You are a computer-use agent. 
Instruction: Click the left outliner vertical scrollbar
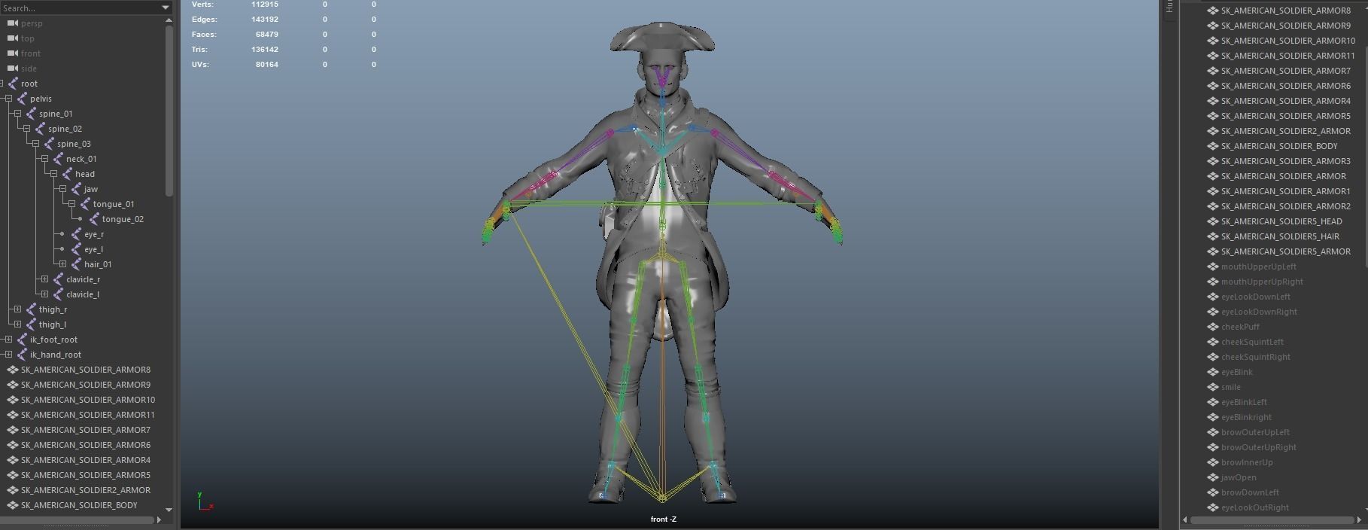click(x=169, y=111)
